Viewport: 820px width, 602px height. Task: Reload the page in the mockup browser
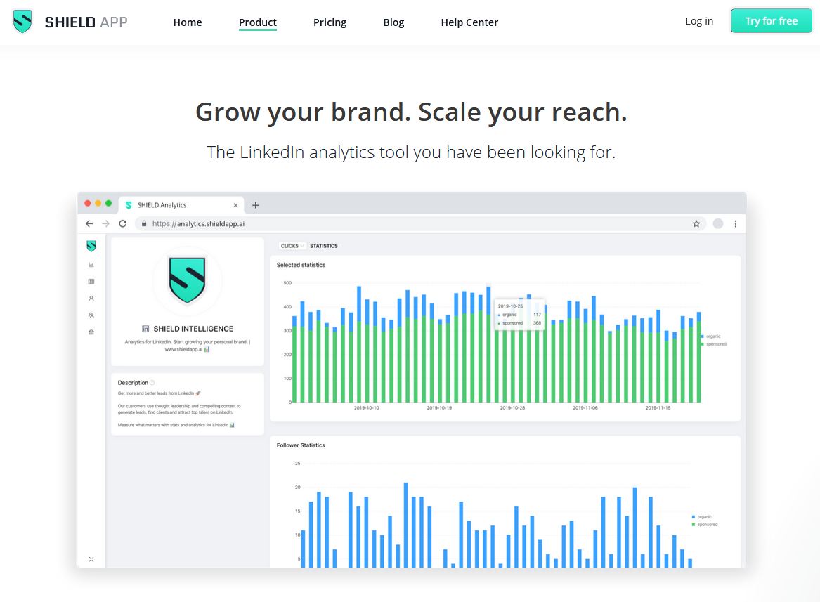tap(123, 224)
